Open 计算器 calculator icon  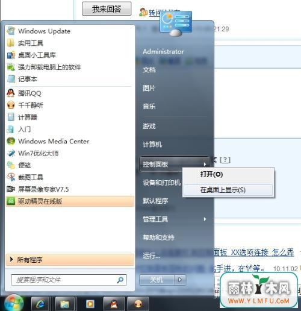(x=11, y=117)
